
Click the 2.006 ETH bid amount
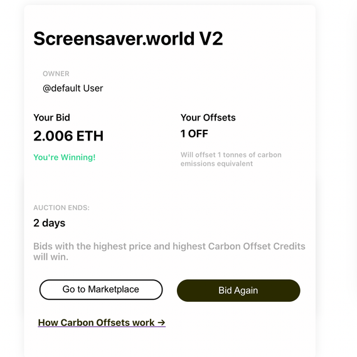click(68, 136)
